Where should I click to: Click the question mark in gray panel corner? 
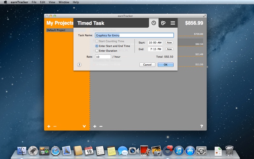click(202, 126)
